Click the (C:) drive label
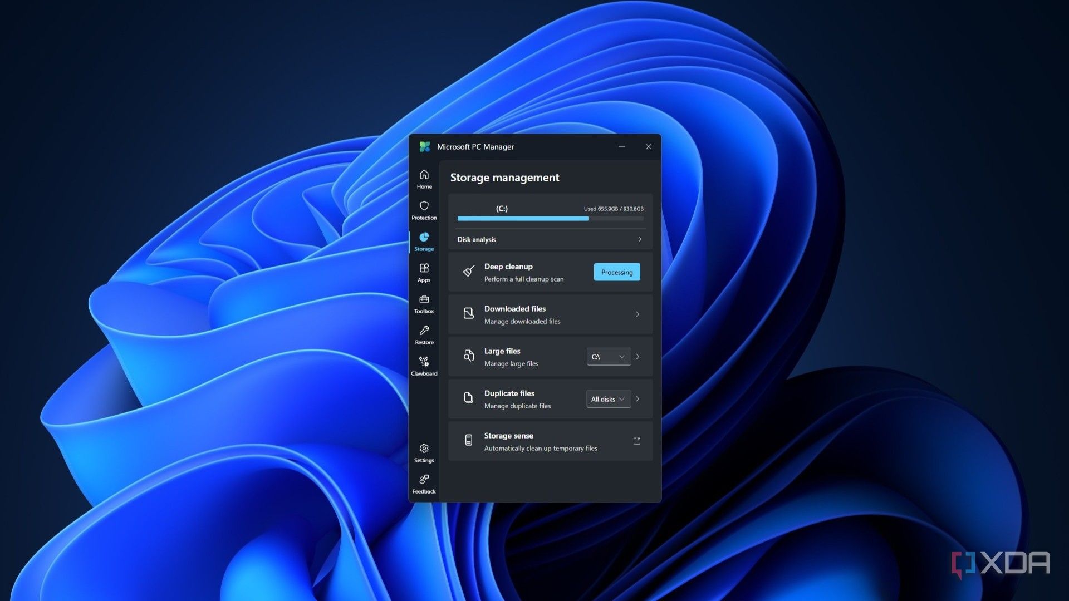The image size is (1069, 601). click(502, 209)
